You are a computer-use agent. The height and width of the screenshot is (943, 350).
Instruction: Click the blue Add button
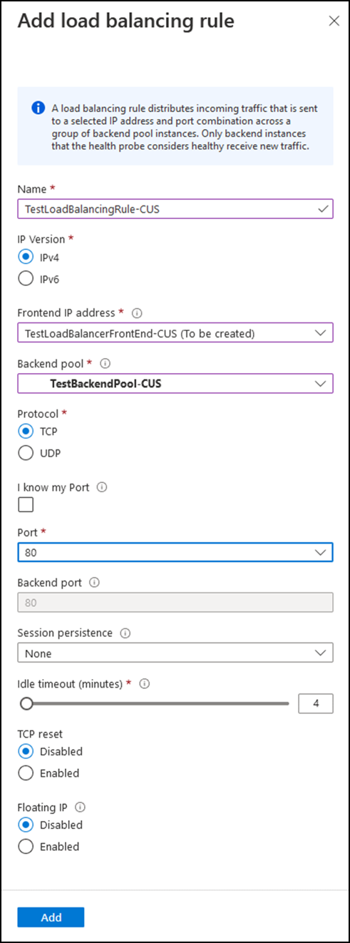(51, 917)
